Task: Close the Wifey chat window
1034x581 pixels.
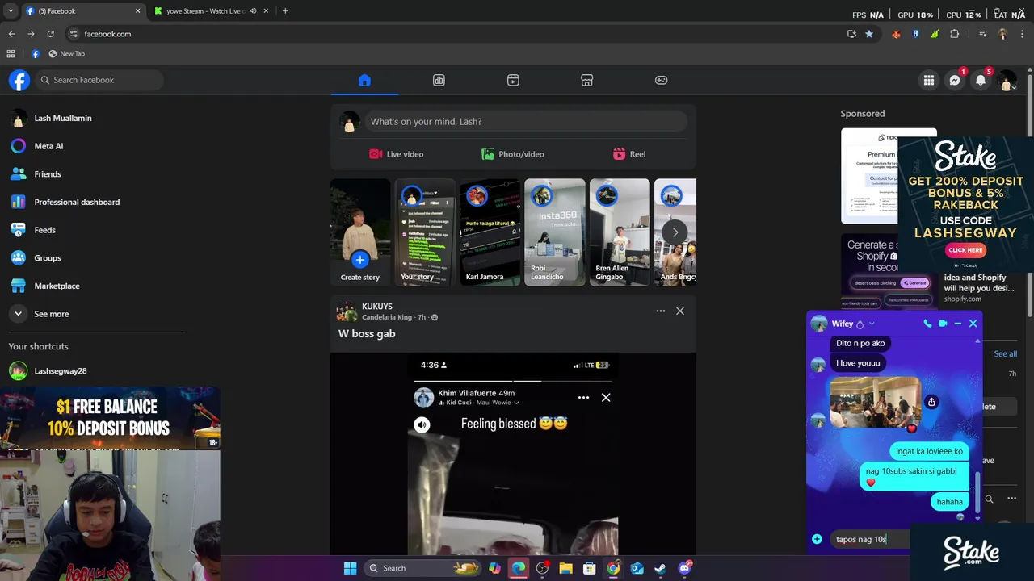Action: [x=973, y=324]
